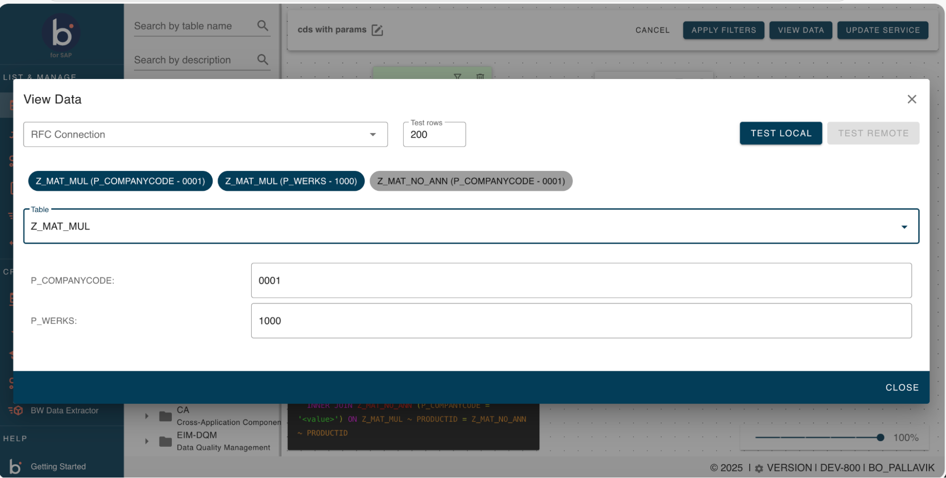Click the CA folder icon
The width and height of the screenshot is (946, 478).
(x=166, y=416)
